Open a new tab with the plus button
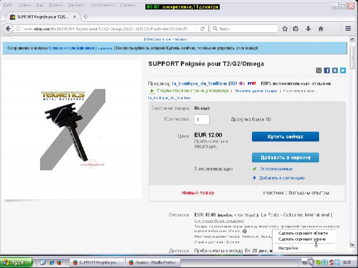This screenshot has height=268, width=358. tap(86, 17)
